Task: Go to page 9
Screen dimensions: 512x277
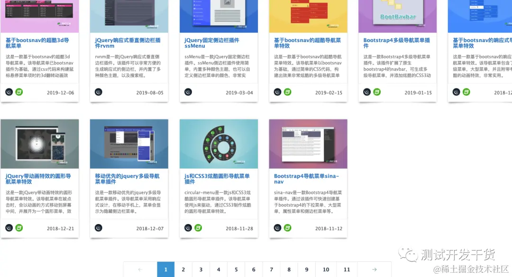Action: [x=307, y=269]
